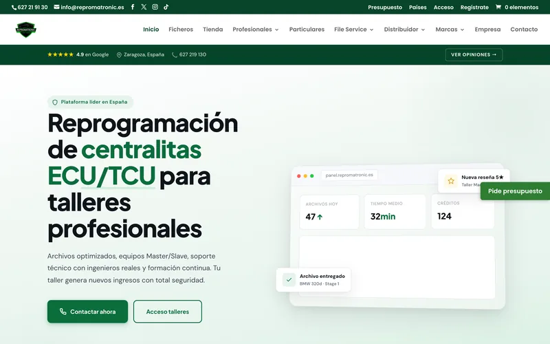Click the Plataforma líder en España badge text

(x=94, y=102)
